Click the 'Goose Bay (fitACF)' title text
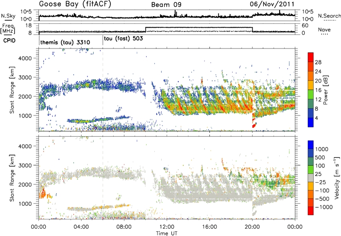 (x=75, y=4)
